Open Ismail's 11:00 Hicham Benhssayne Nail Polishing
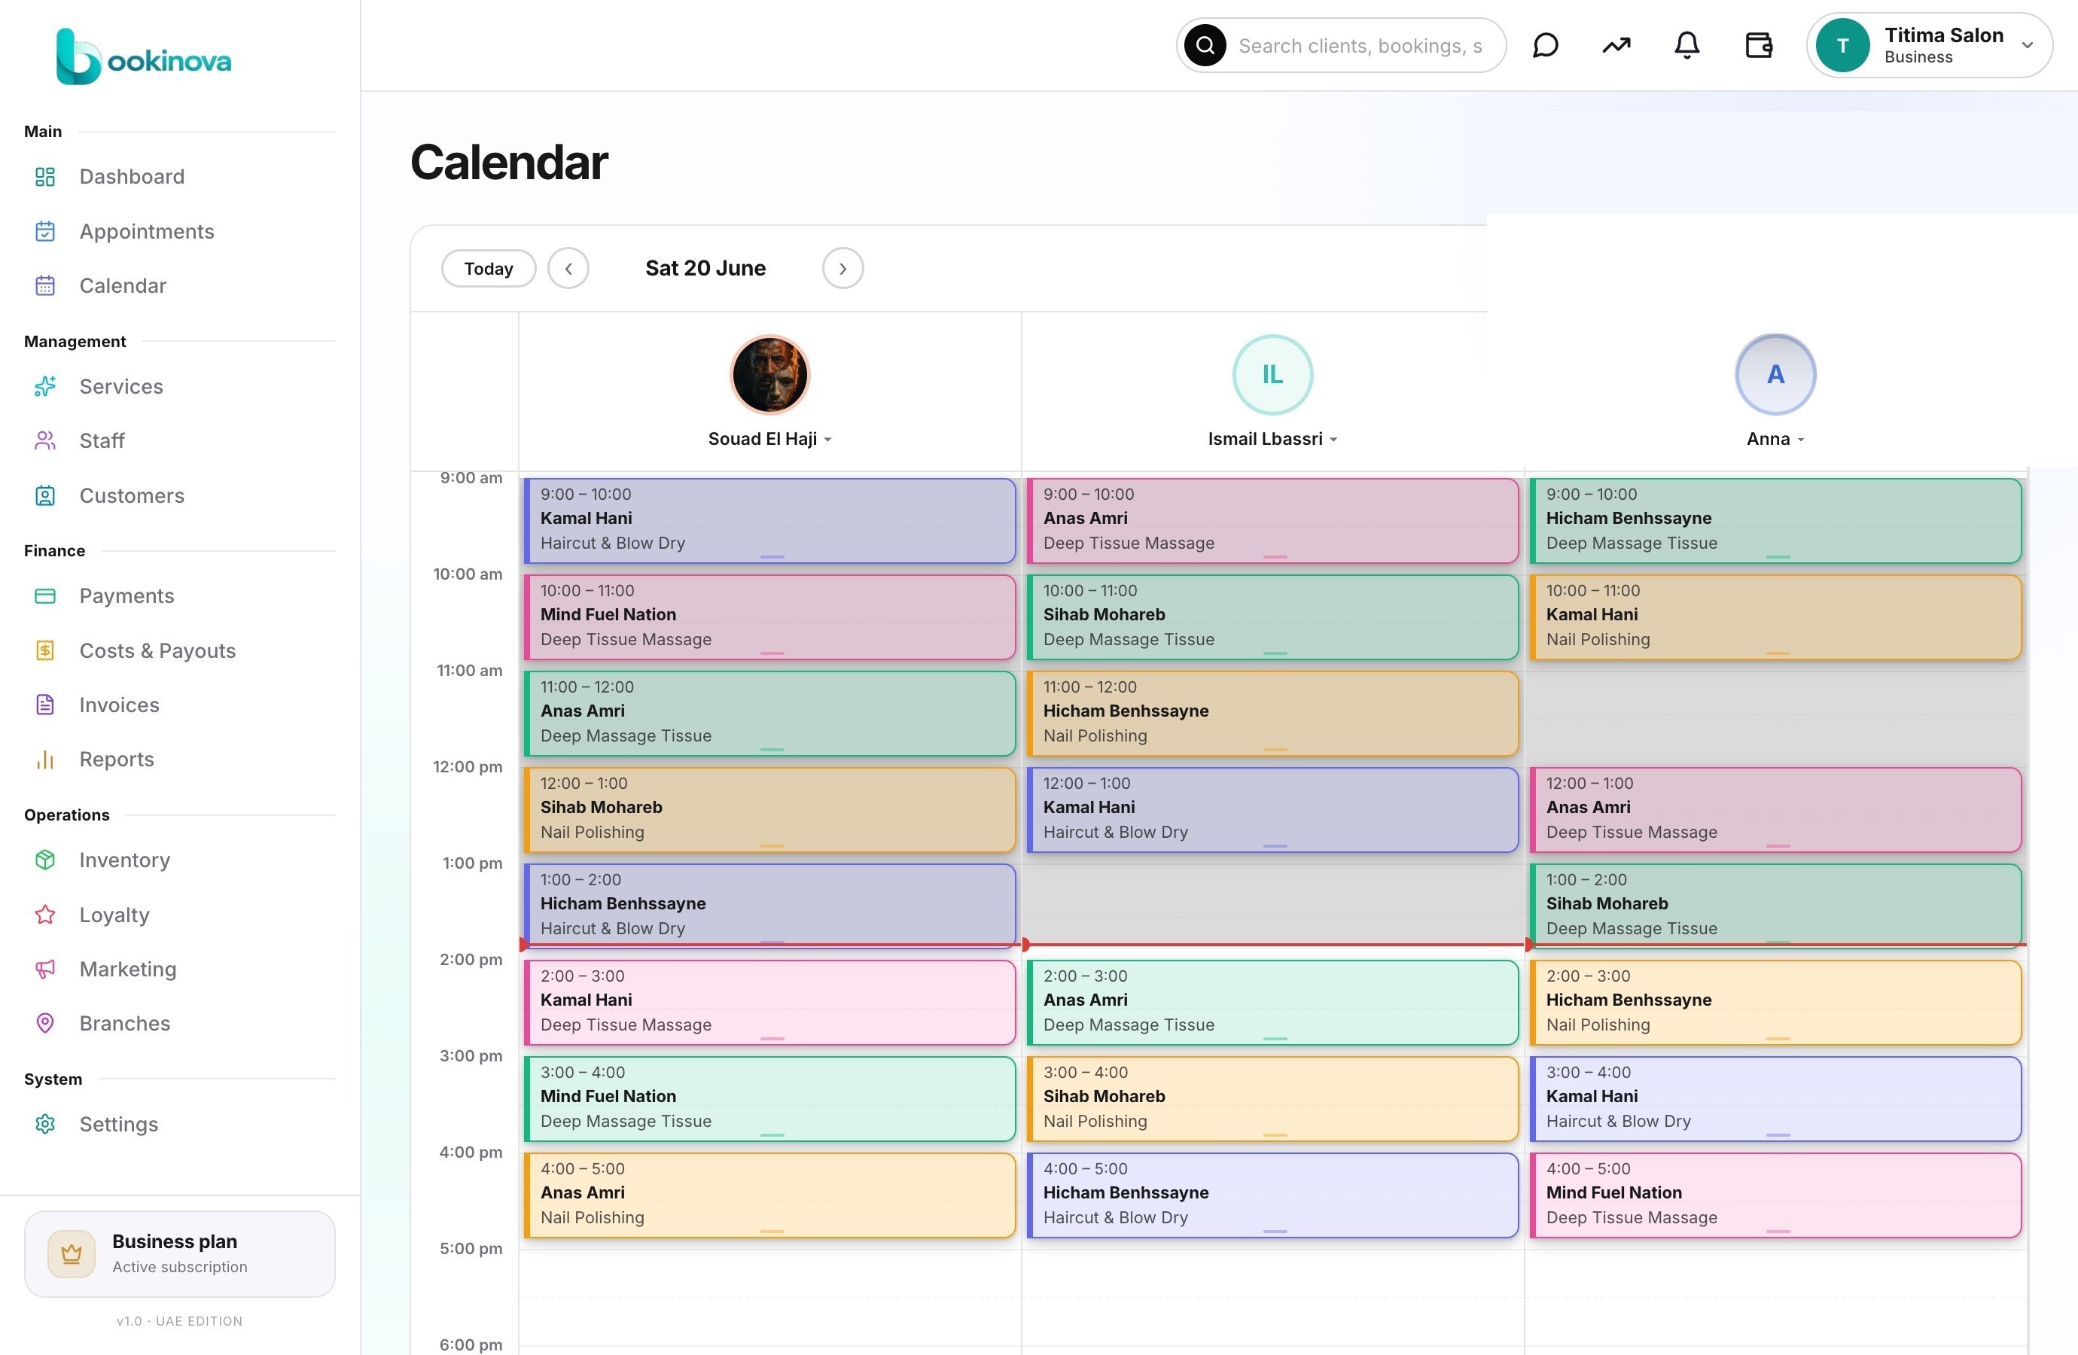This screenshot has height=1355, width=2078. coord(1272,714)
